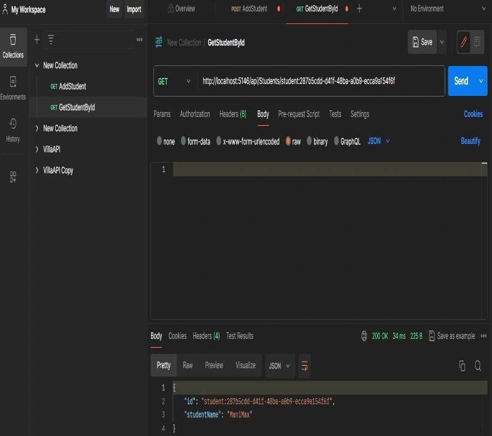Image resolution: width=492 pixels, height=436 pixels.
Task: Select the binary body type radio
Action: [309, 141]
